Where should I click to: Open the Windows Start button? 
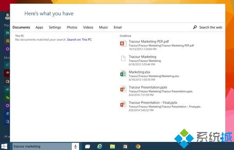click(4, 146)
